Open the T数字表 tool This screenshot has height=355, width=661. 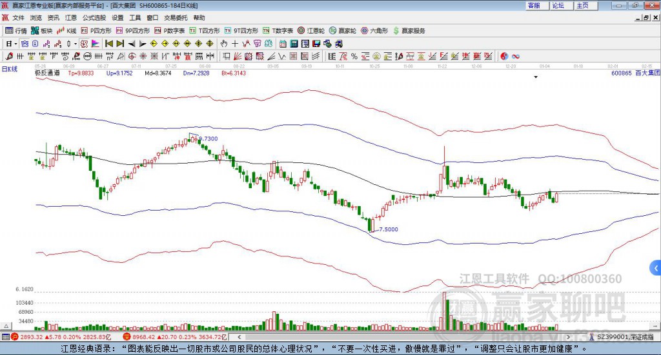click(x=278, y=31)
